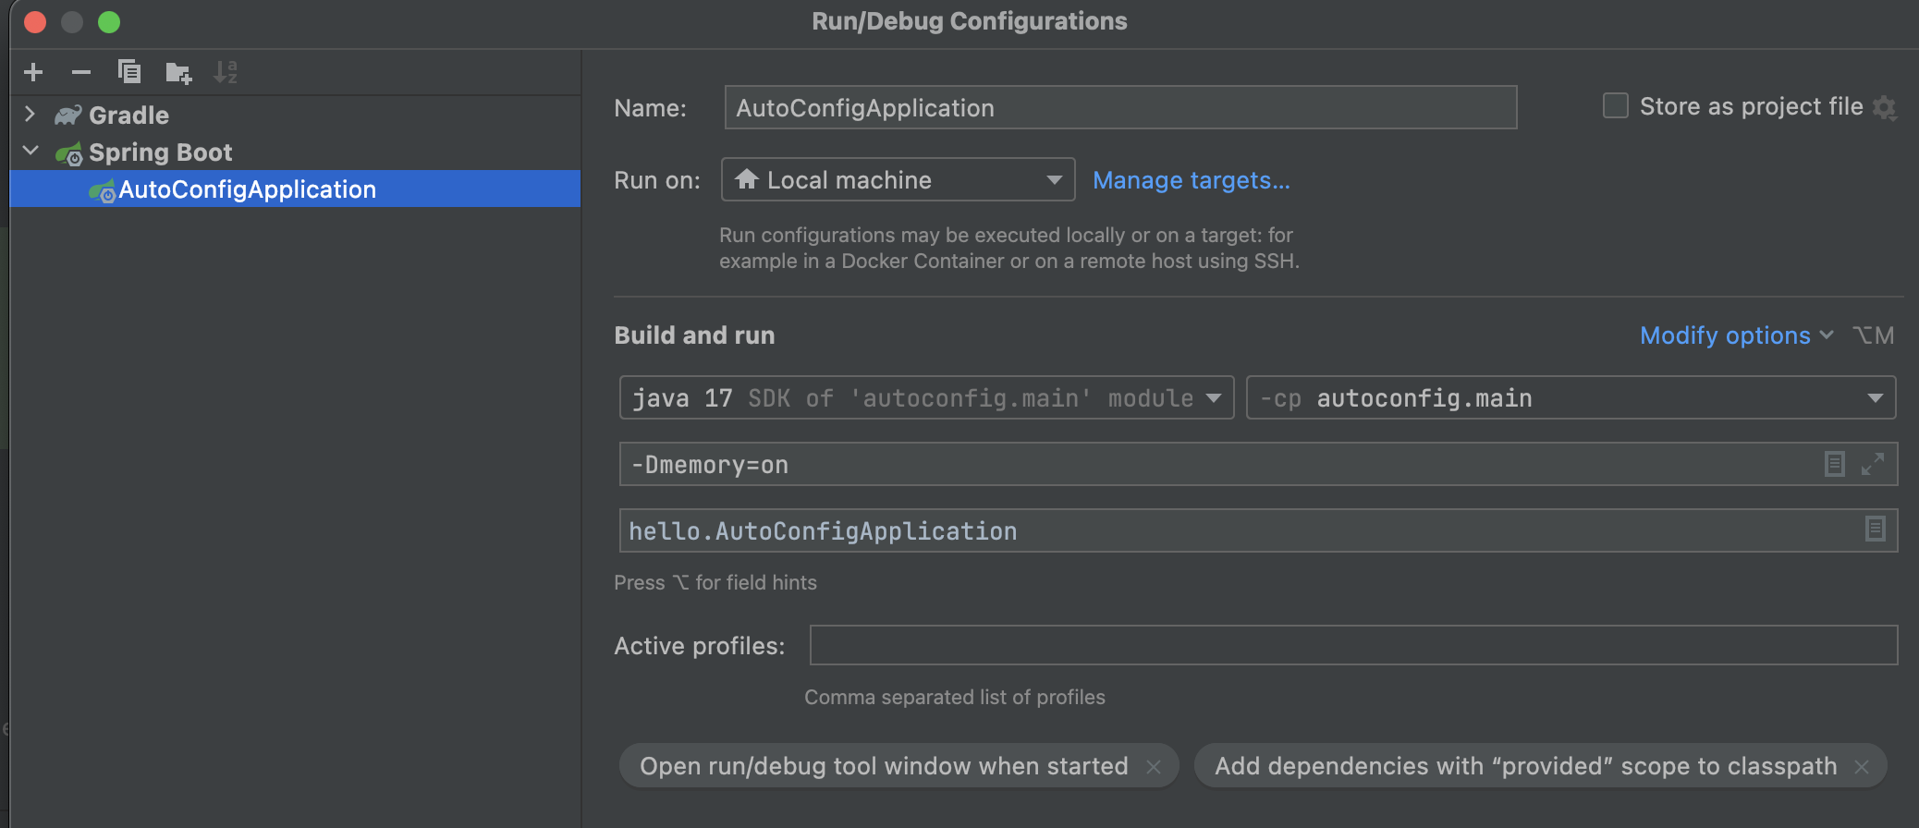The image size is (1919, 828).
Task: Open the -cp autoconfig.main classpath dropdown
Action: 1571,397
